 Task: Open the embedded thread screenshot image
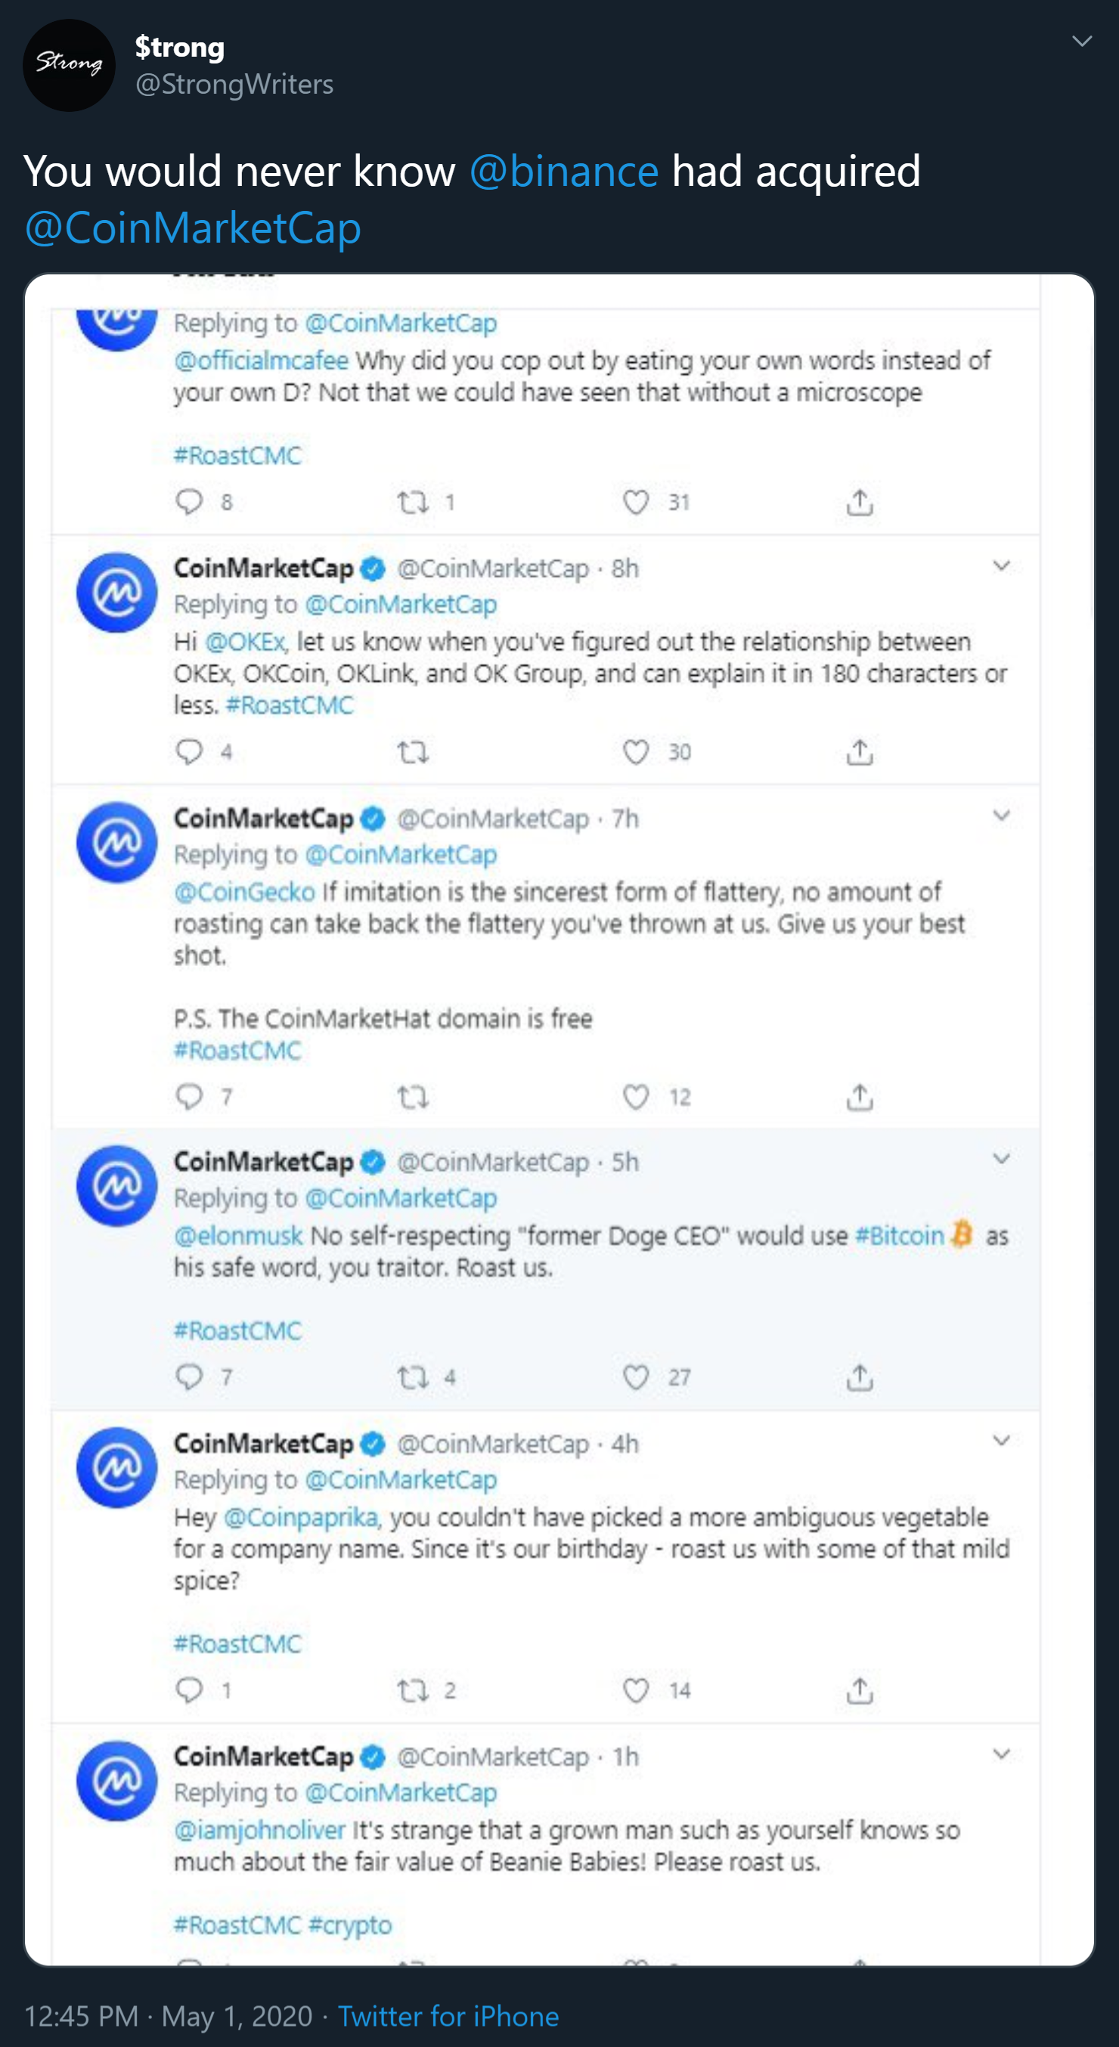point(556,1113)
